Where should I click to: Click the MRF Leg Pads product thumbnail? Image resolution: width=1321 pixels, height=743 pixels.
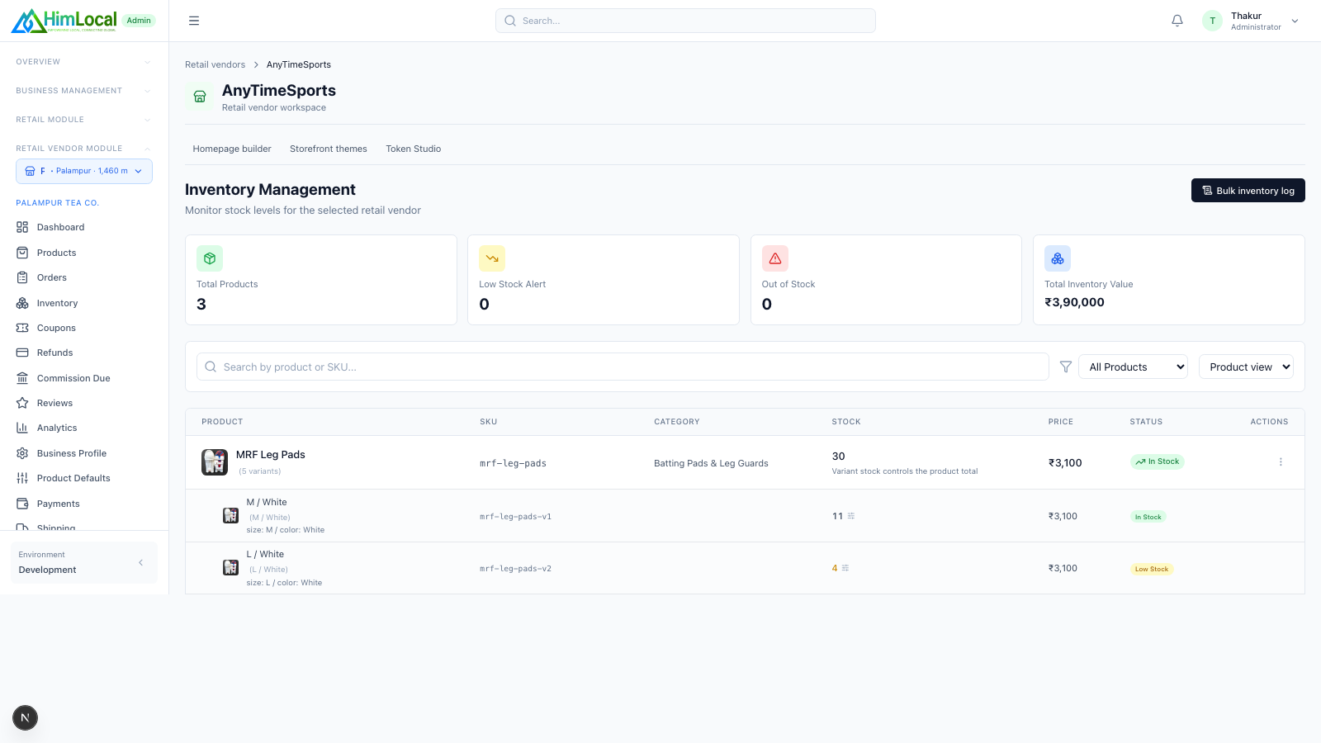pos(215,462)
